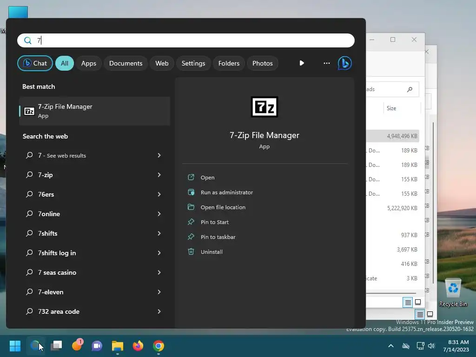Open the Recycle Bin desktop icon
Viewport: 476px width, 357px height.
[453, 293]
